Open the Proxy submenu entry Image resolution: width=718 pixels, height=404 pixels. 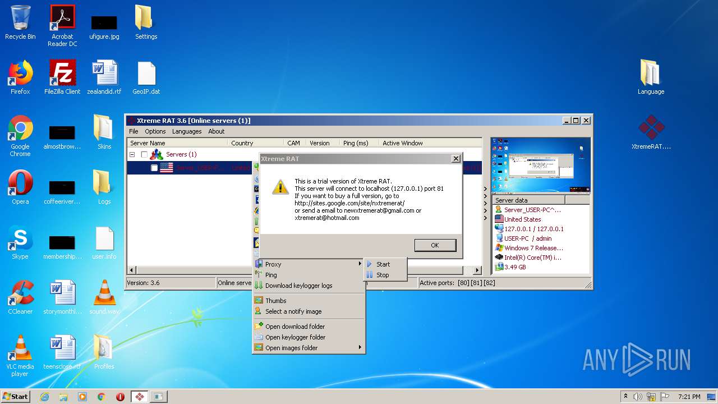point(309,264)
